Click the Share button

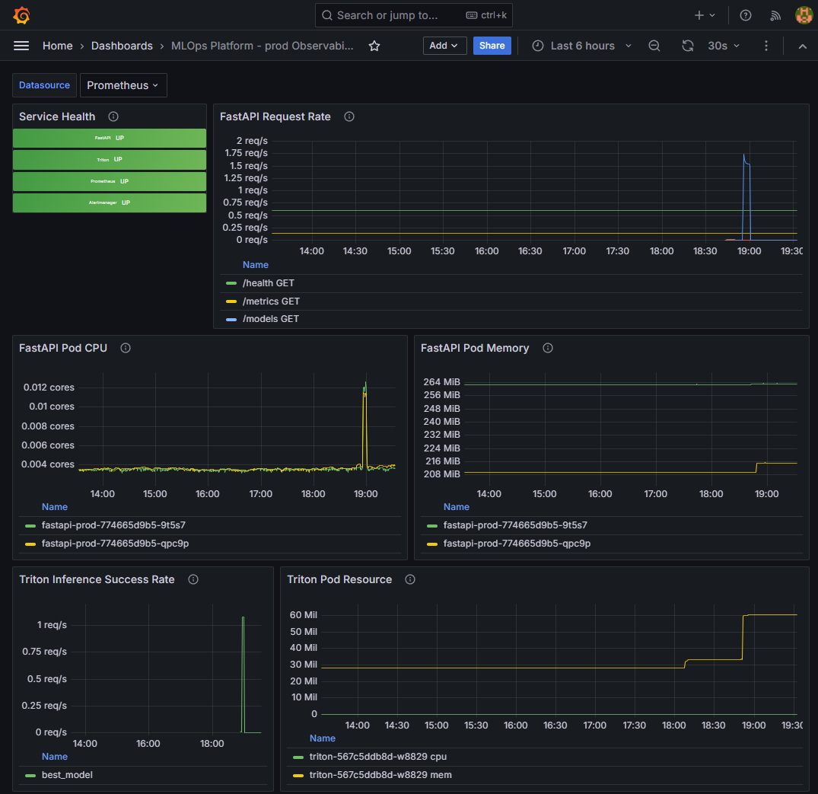tap(492, 46)
